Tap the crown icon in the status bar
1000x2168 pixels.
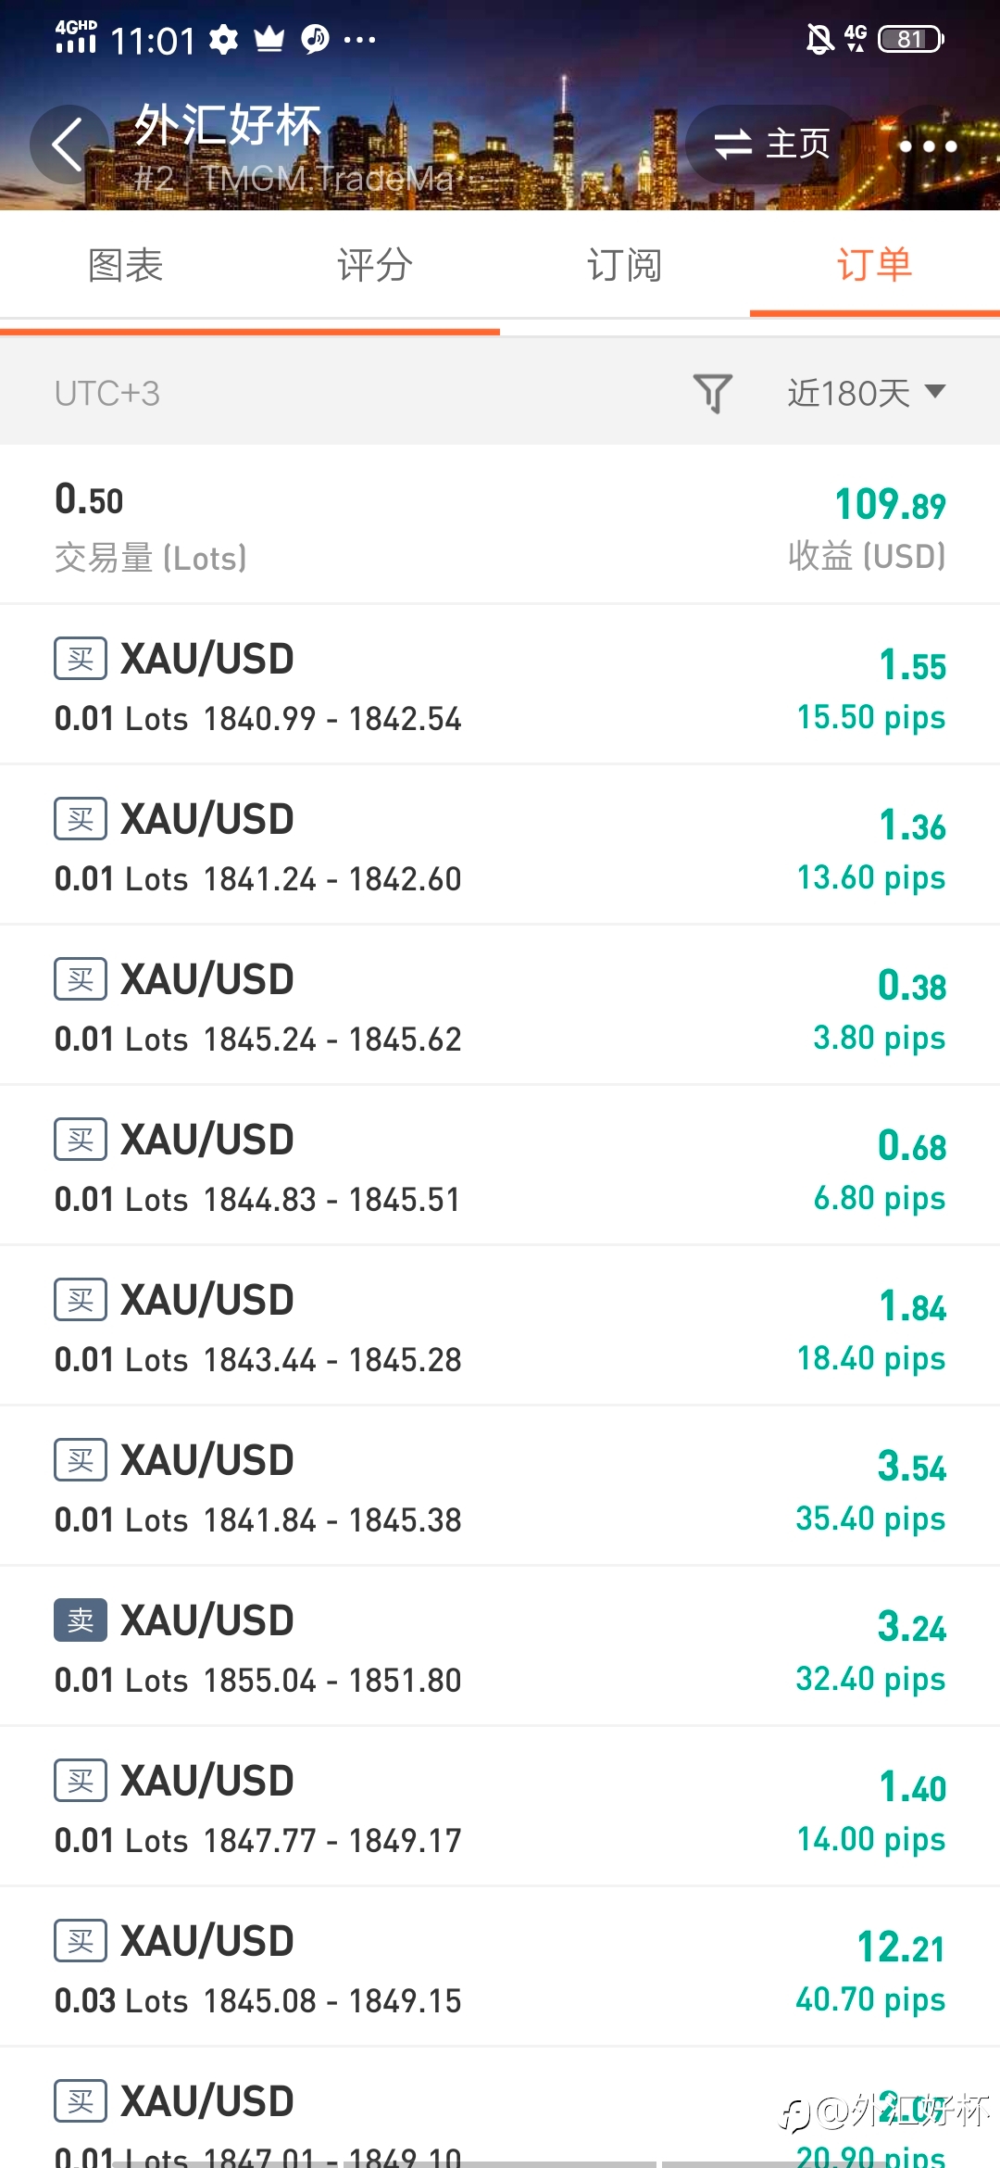pos(269,40)
